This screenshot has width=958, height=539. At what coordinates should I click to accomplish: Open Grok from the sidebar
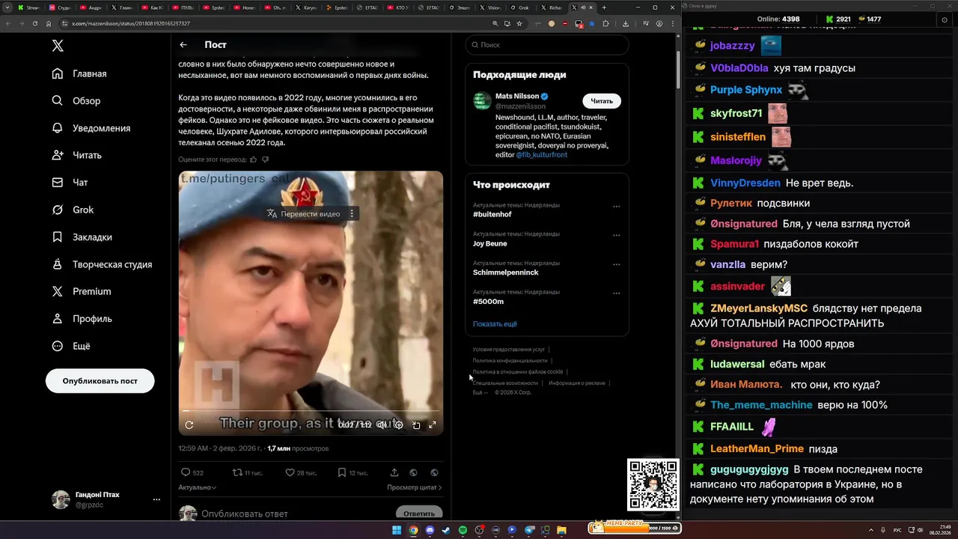[73, 210]
